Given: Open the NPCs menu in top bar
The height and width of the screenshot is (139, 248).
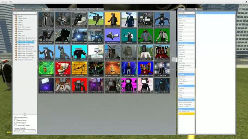Looking at the screenshot, I should (x=11, y=2).
